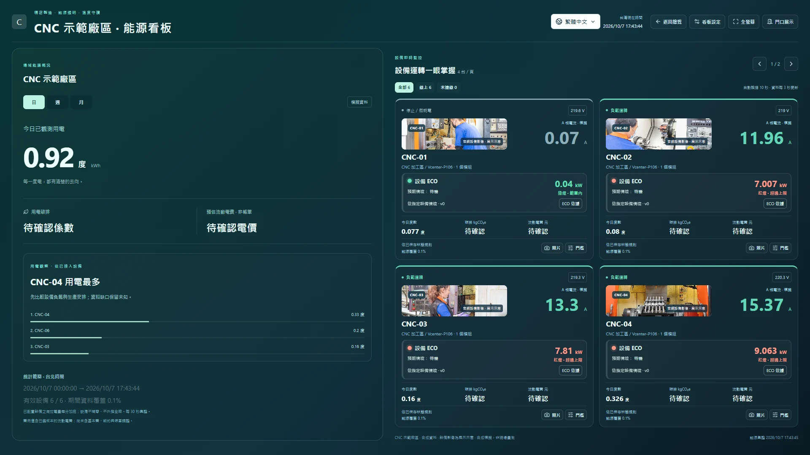This screenshot has height=455, width=810.
Task: Select the 日 daily period toggle
Action: coord(34,102)
